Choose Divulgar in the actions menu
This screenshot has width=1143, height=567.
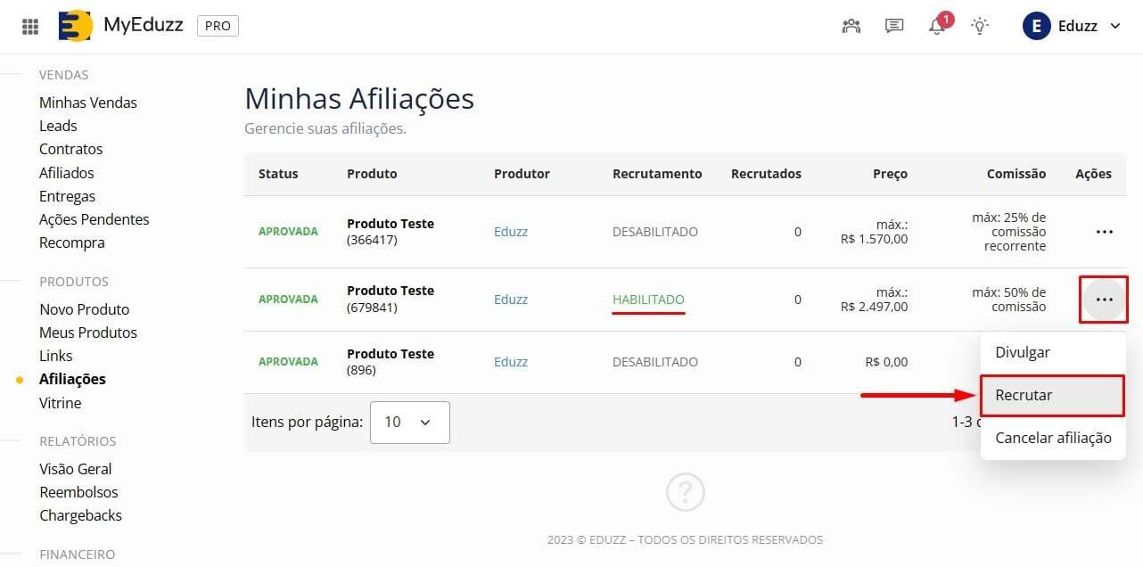tap(1023, 352)
